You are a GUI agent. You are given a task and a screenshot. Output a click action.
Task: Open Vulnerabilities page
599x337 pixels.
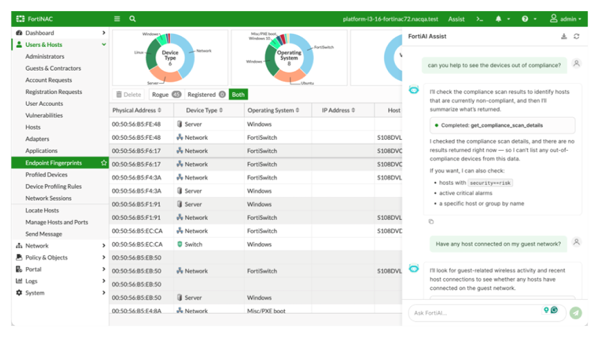44,116
